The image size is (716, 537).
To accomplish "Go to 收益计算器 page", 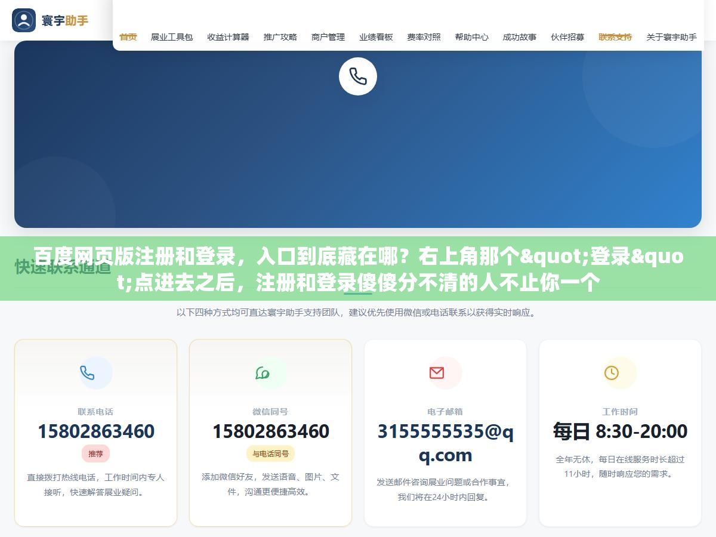I will pos(228,37).
